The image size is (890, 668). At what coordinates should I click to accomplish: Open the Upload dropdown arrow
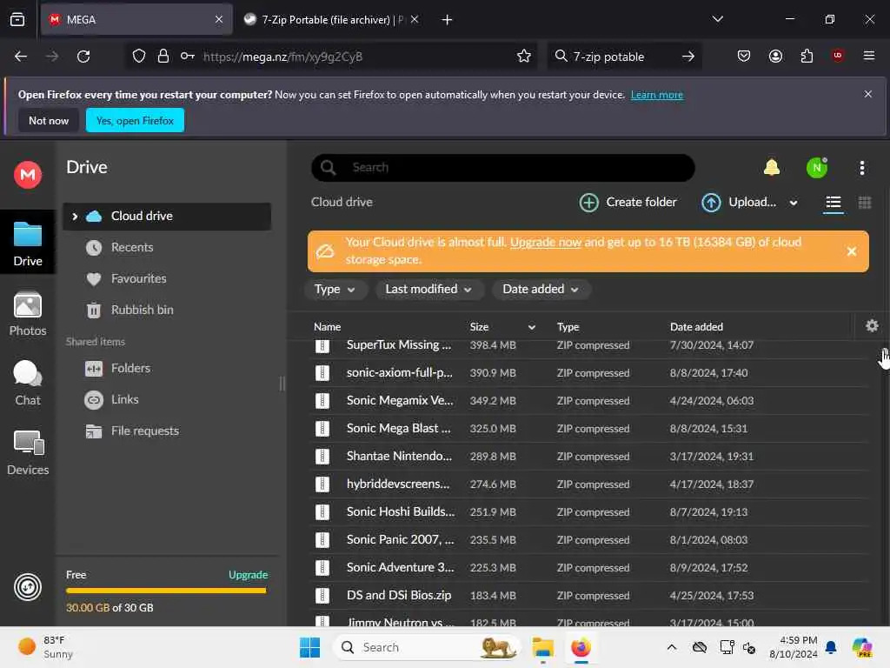pos(793,203)
